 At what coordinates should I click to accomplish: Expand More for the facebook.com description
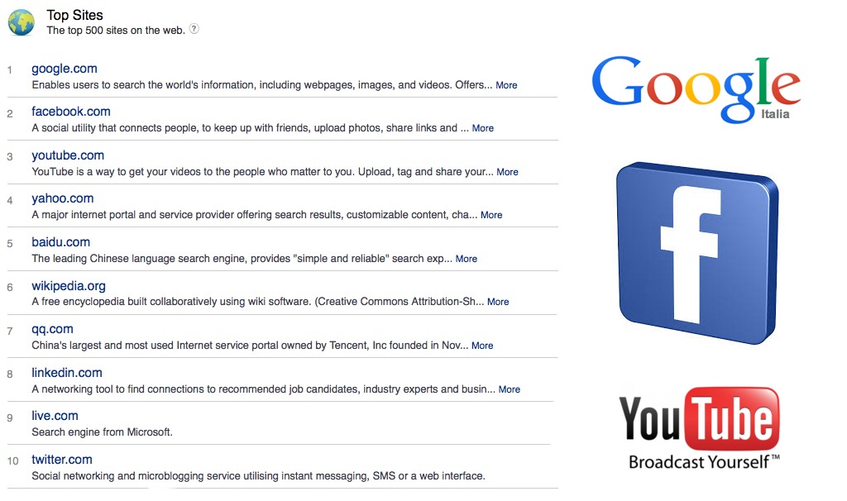pyautogui.click(x=483, y=128)
